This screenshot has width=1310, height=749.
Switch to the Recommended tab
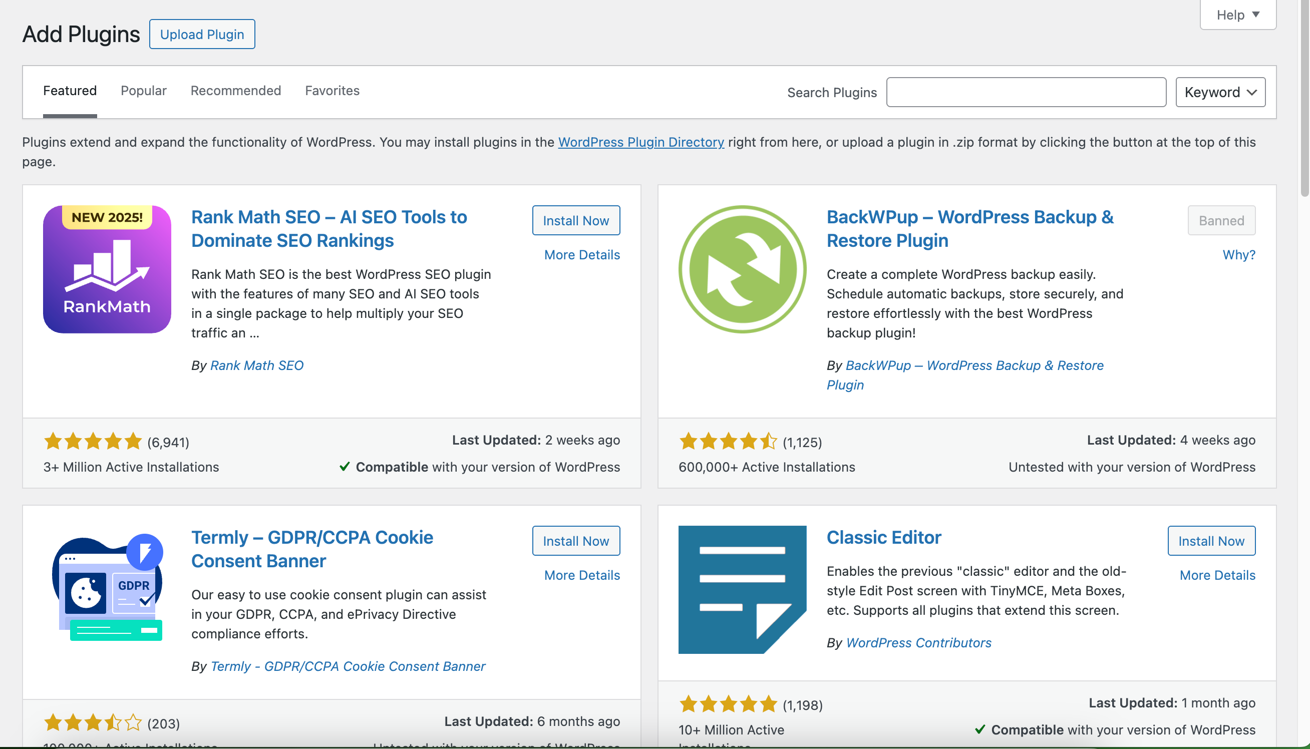(x=236, y=91)
